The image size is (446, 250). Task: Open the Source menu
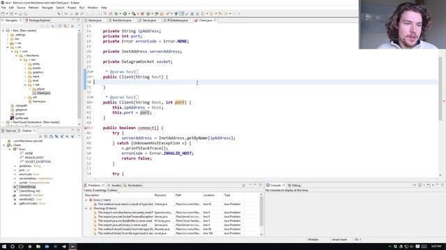tap(21, 8)
